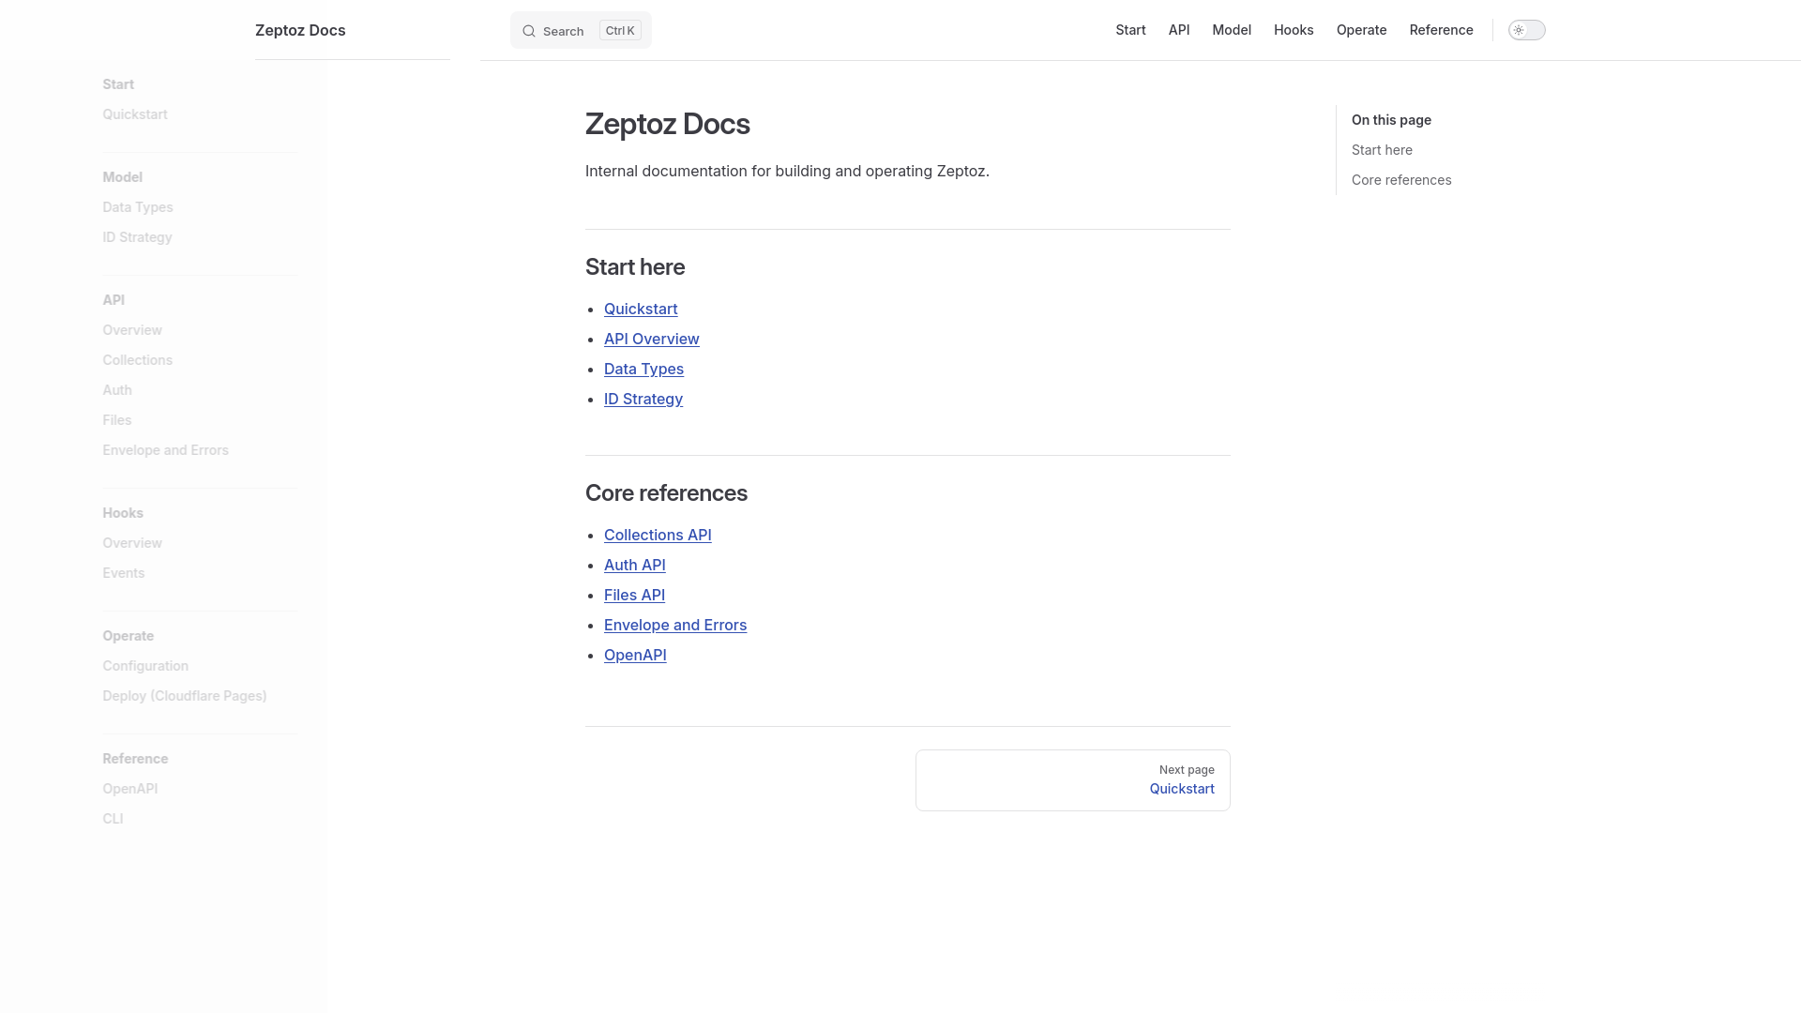Click the Hooks section heading in sidebar
The height and width of the screenshot is (1013, 1801).
click(123, 513)
